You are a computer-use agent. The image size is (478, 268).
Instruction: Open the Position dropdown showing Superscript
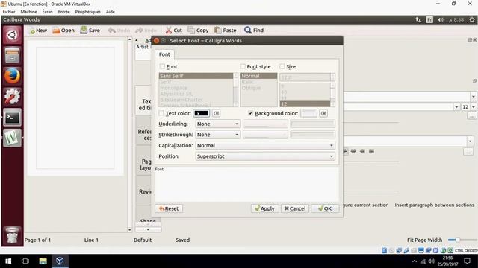click(265, 156)
